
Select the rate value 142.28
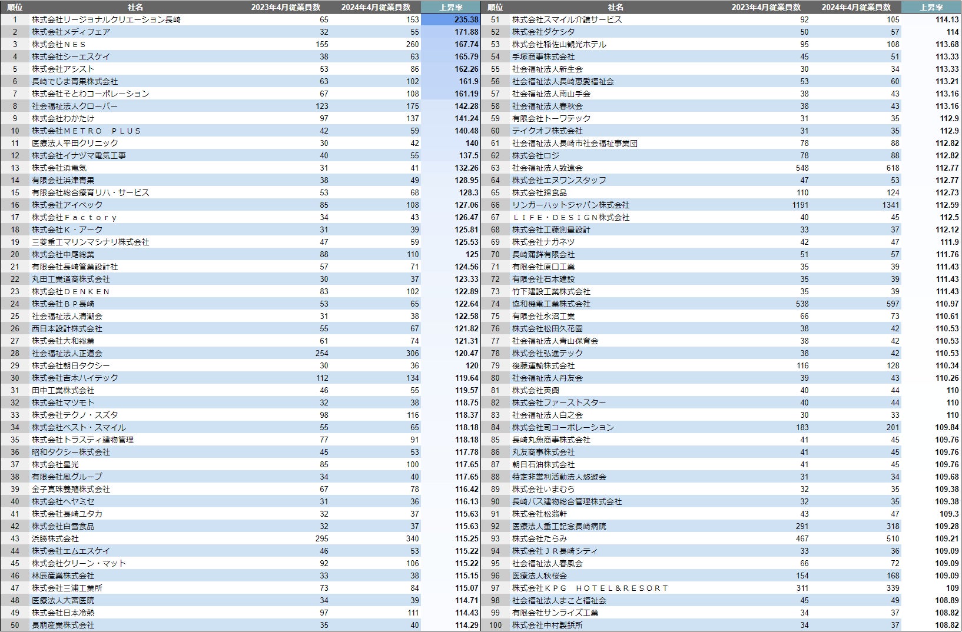466,106
